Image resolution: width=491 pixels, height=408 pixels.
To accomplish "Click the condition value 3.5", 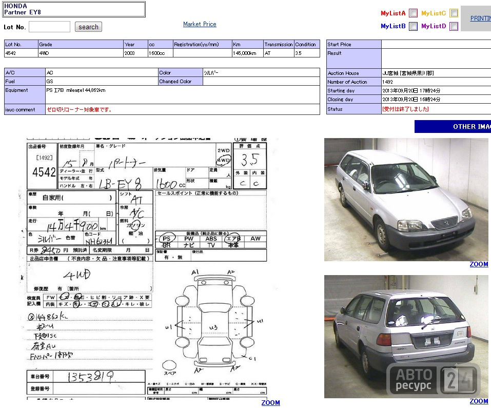I will [307, 53].
